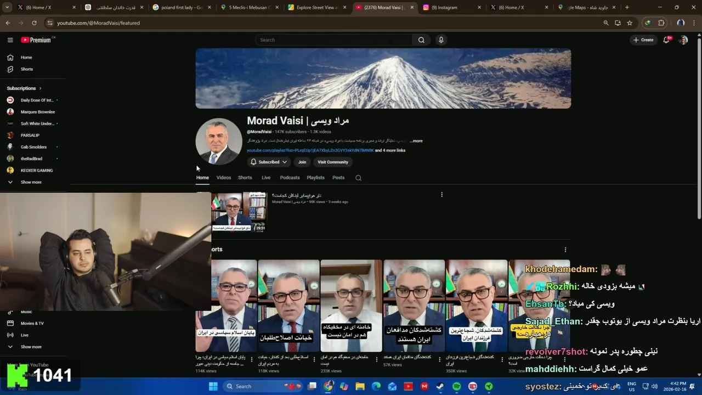702x395 pixels.
Task: Open Windows Start menu
Action: pyautogui.click(x=213, y=386)
